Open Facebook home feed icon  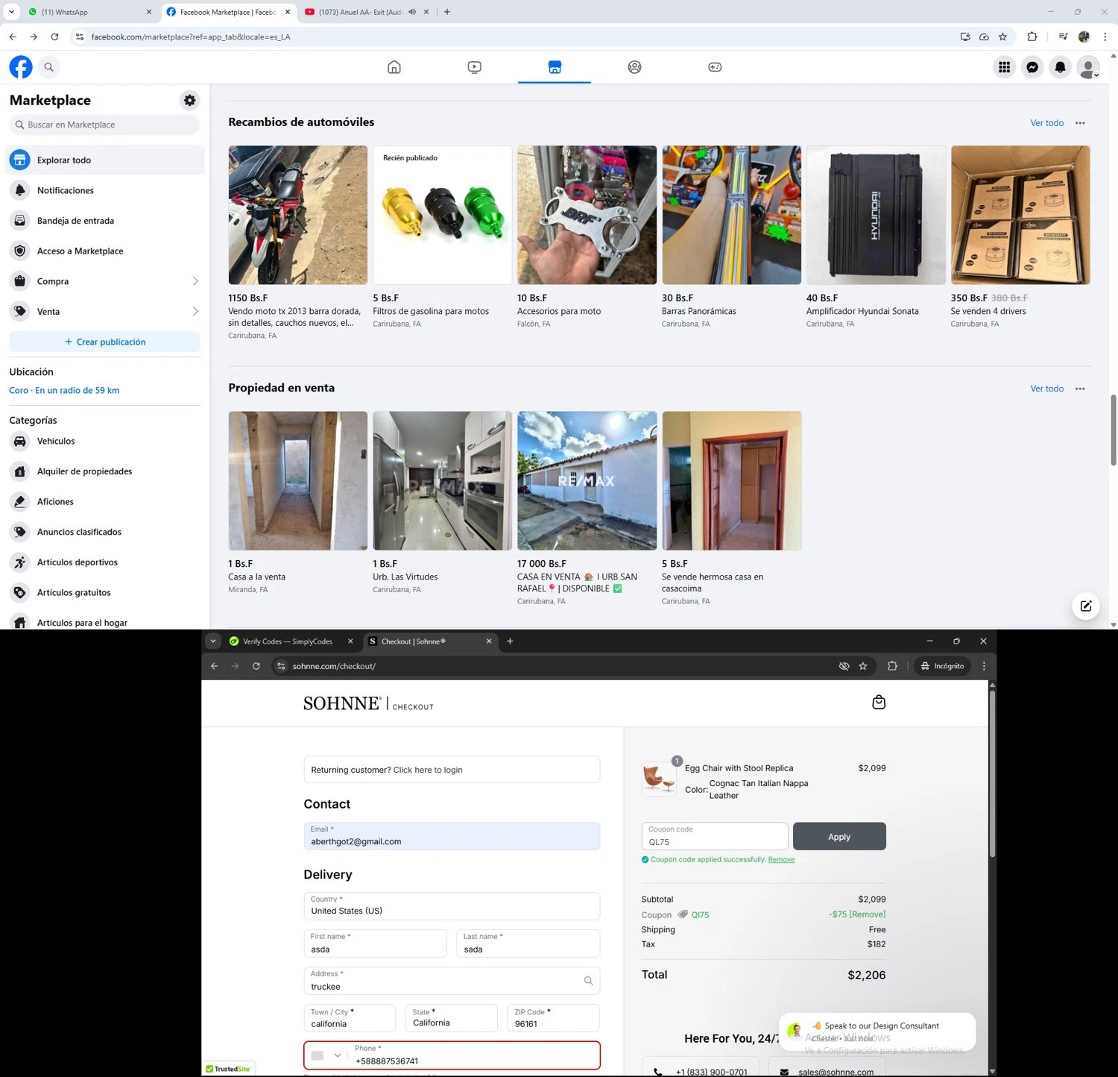[394, 67]
